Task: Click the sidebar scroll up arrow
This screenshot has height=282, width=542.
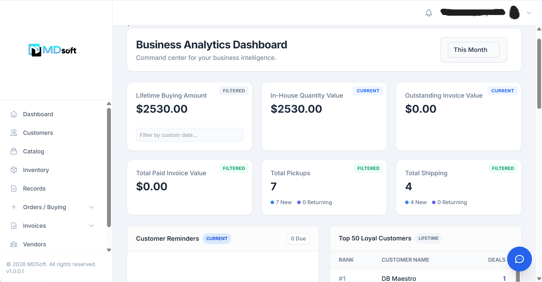Action: pos(109,104)
